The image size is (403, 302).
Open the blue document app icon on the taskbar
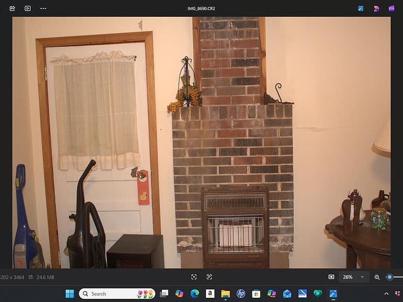(302, 294)
